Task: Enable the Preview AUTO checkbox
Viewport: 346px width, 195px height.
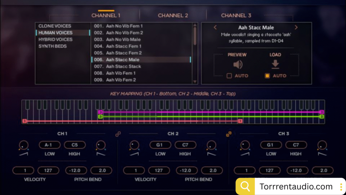Action: click(x=229, y=76)
